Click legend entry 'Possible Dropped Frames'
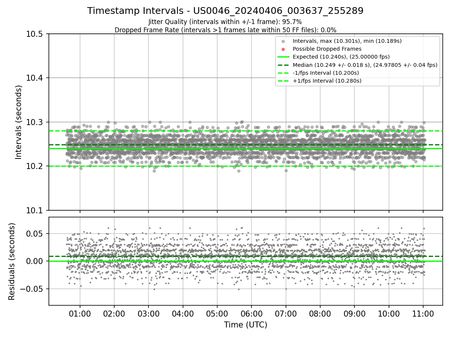The width and height of the screenshot is (451, 338). (x=327, y=49)
